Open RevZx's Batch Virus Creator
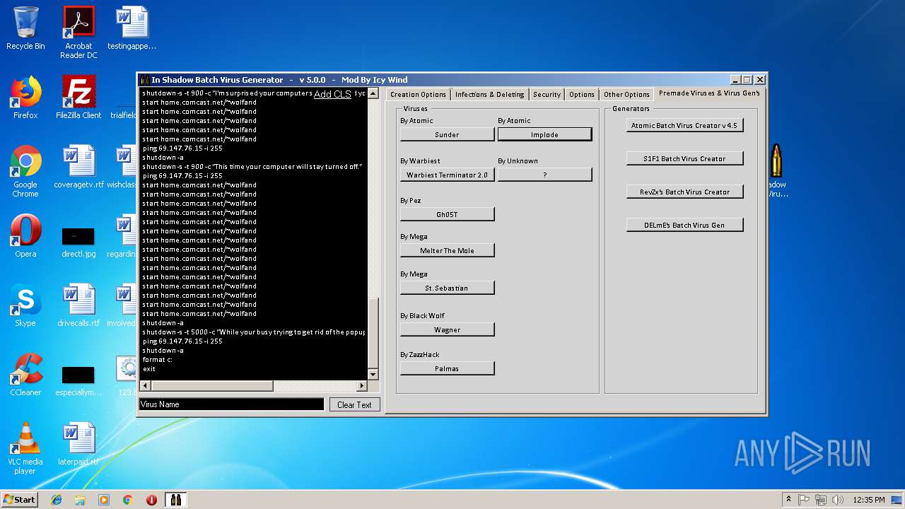 684,192
